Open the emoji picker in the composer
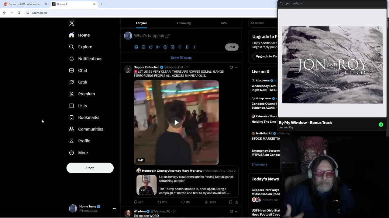This screenshot has width=389, height=218. coord(165,47)
